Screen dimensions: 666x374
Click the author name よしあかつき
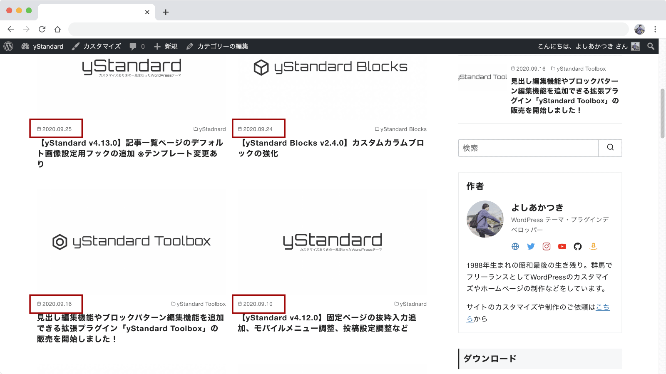[x=537, y=207]
